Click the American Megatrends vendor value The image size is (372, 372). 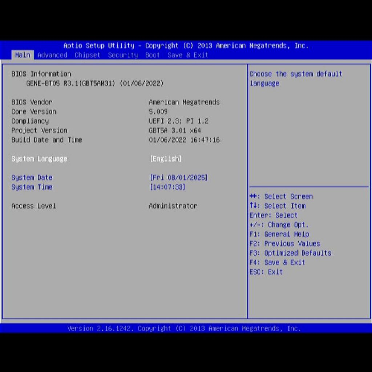coord(184,102)
